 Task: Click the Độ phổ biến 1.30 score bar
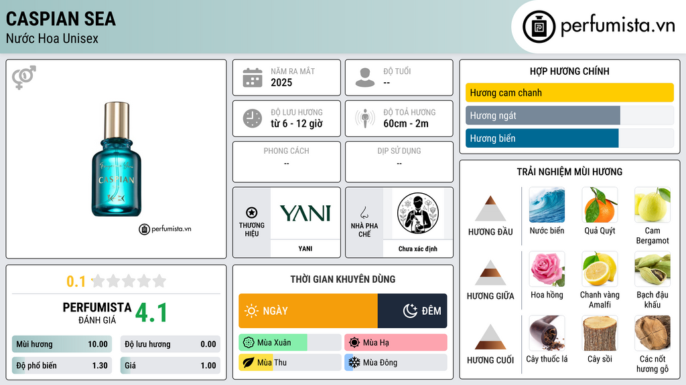pyautogui.click(x=62, y=366)
